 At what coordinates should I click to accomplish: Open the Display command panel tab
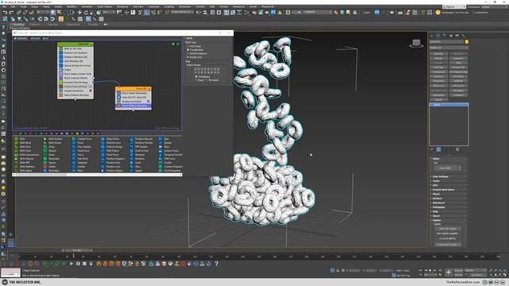pos(457,35)
